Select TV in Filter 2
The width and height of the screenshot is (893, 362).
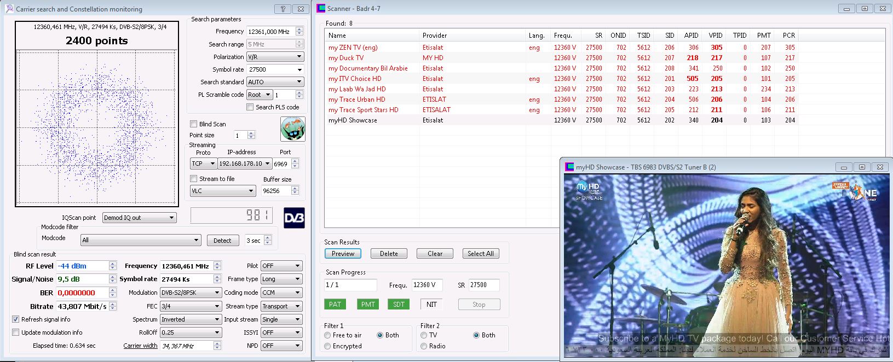coord(424,335)
